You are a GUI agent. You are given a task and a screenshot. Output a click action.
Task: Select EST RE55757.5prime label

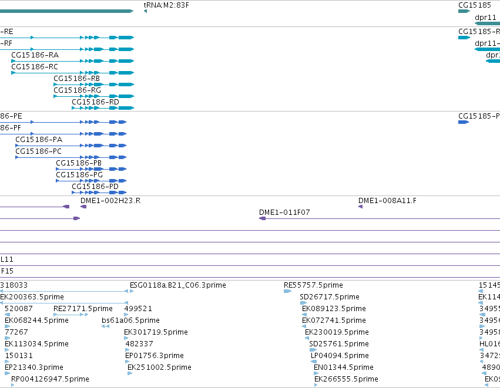pyautogui.click(x=314, y=285)
